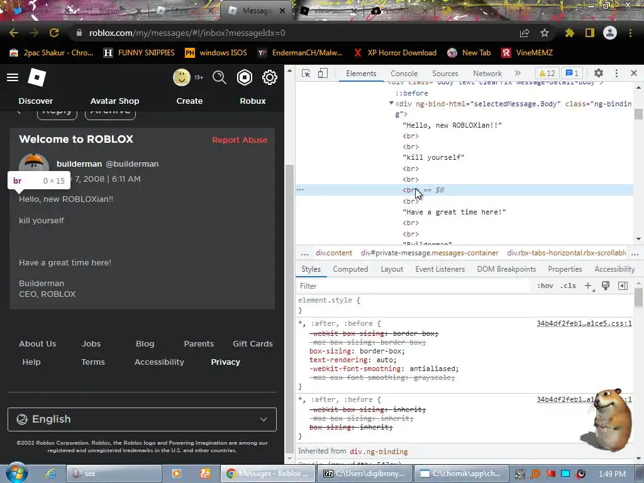Viewport: 644px width, 483px height.
Task: Toggle .cls element classes panel
Action: tap(568, 286)
